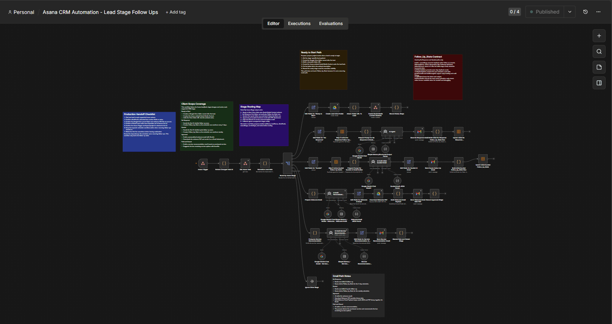Select the red Follow_Up_State Contract sticky note
This screenshot has width=612, height=324.
pos(438,77)
